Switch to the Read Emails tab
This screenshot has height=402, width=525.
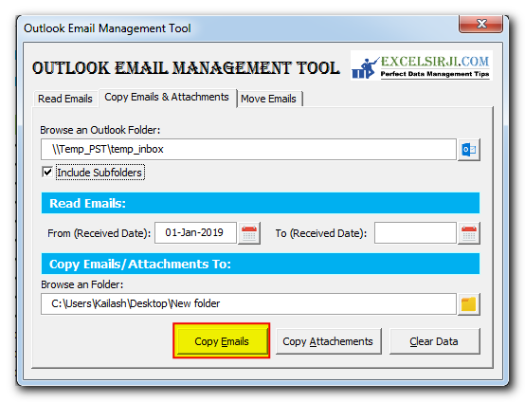tap(65, 99)
